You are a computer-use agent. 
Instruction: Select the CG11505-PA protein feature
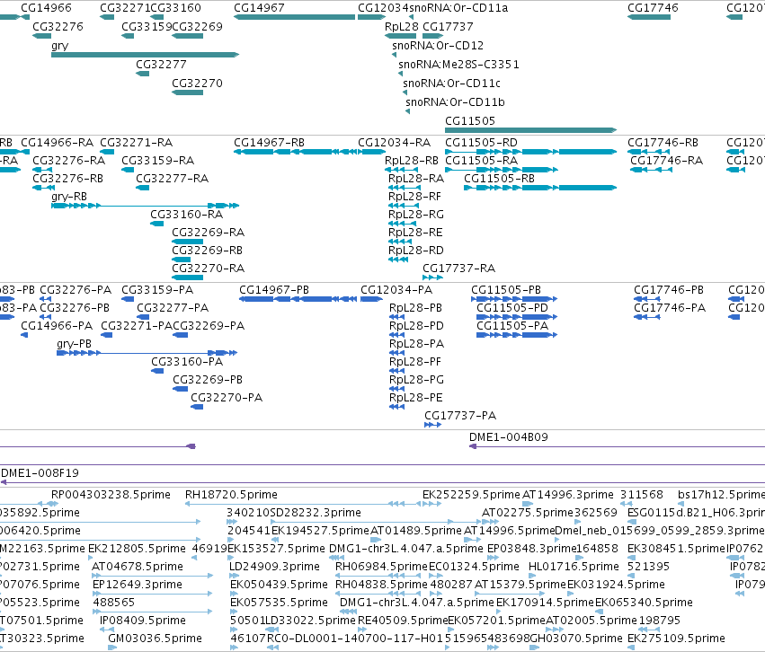pyautogui.click(x=517, y=335)
